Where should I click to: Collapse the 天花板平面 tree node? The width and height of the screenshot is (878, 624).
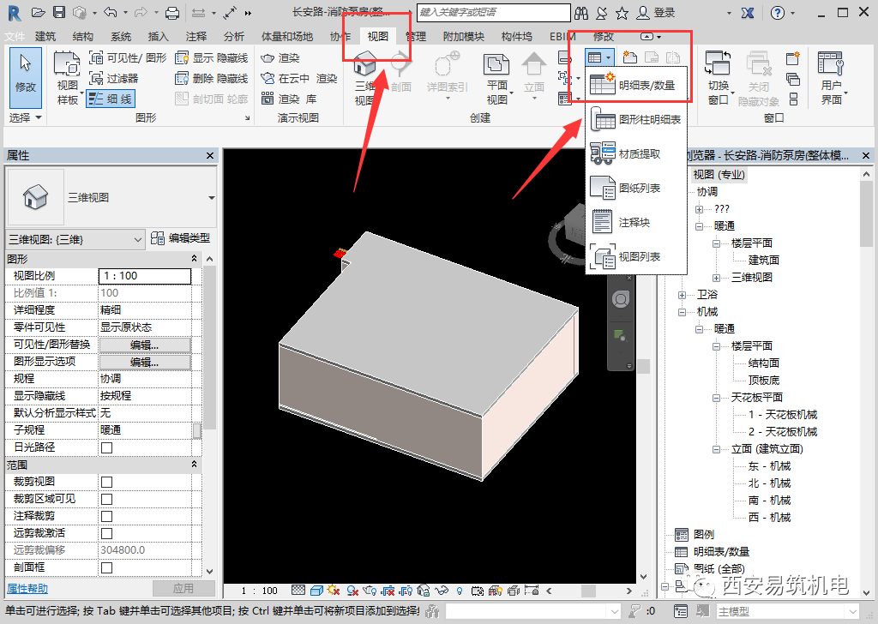717,398
